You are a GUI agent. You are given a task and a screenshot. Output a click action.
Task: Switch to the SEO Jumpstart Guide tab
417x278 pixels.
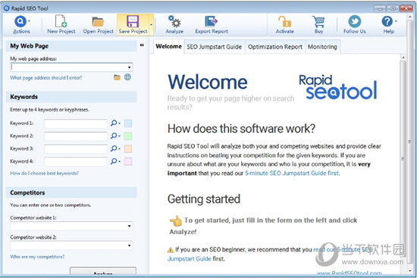[x=214, y=47]
